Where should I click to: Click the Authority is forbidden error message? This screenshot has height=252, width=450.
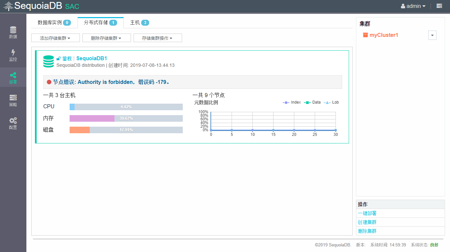point(112,82)
